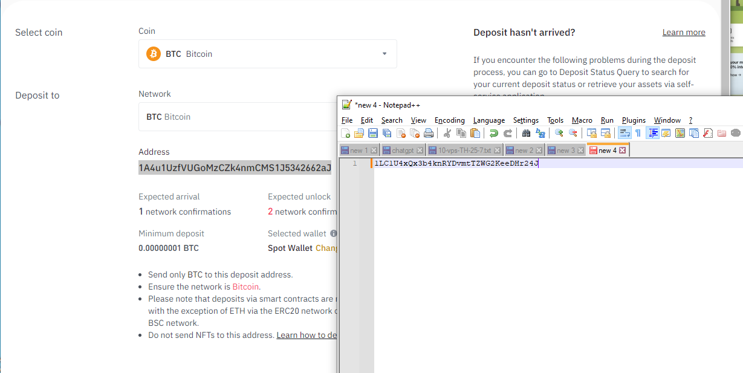Click the Open file toolbar icon
The image size is (743, 373).
(359, 133)
